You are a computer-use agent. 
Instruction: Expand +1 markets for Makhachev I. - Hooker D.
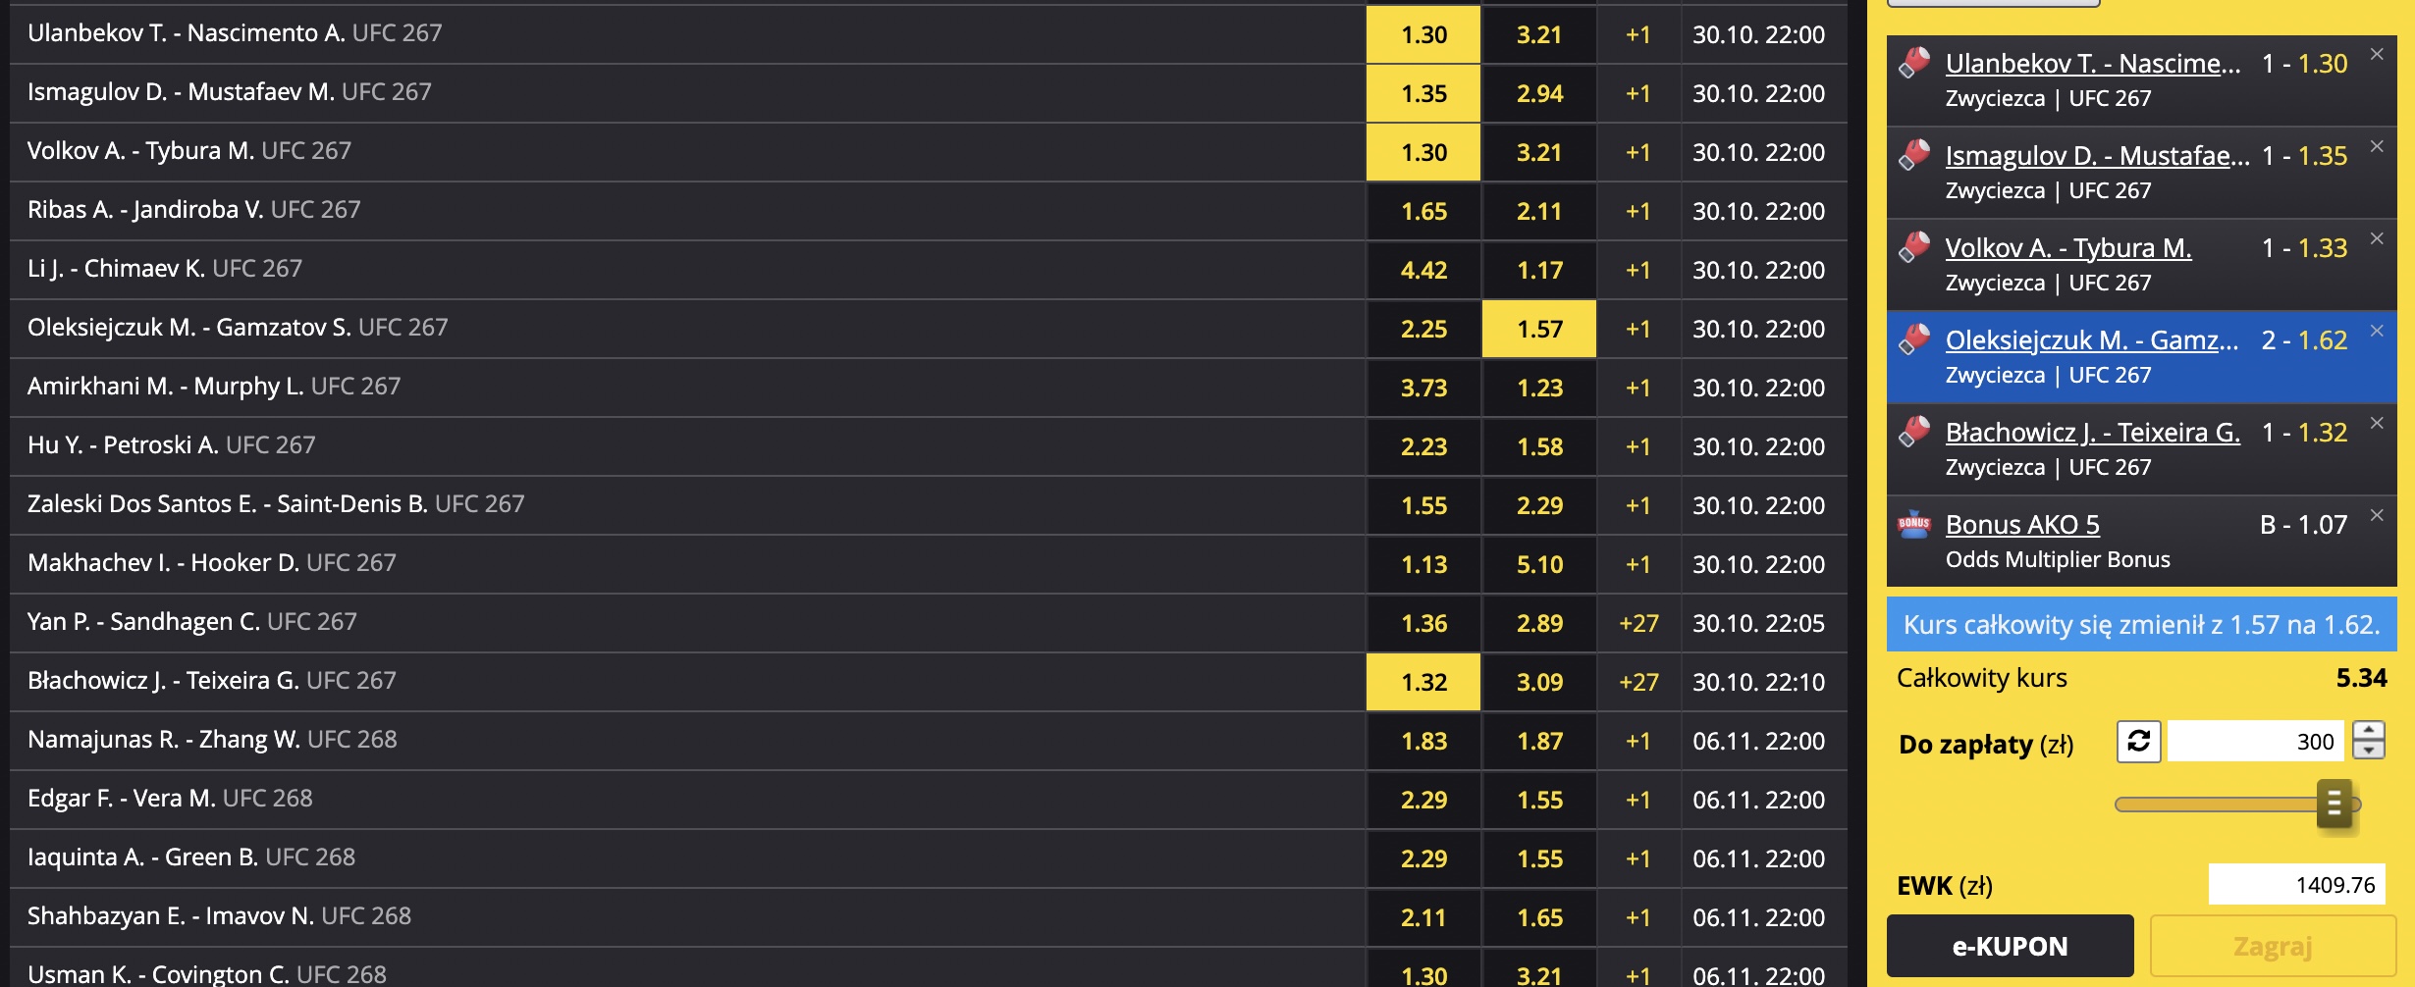(1638, 564)
